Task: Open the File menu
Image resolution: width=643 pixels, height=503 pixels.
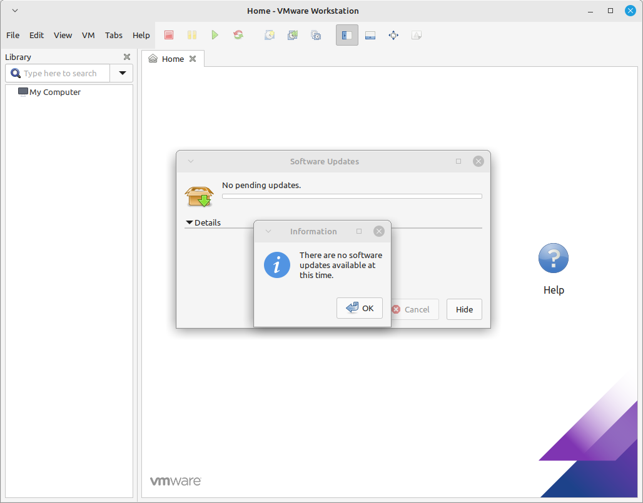Action: (13, 35)
